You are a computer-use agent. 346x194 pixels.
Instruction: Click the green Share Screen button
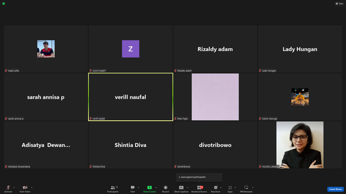point(149,189)
